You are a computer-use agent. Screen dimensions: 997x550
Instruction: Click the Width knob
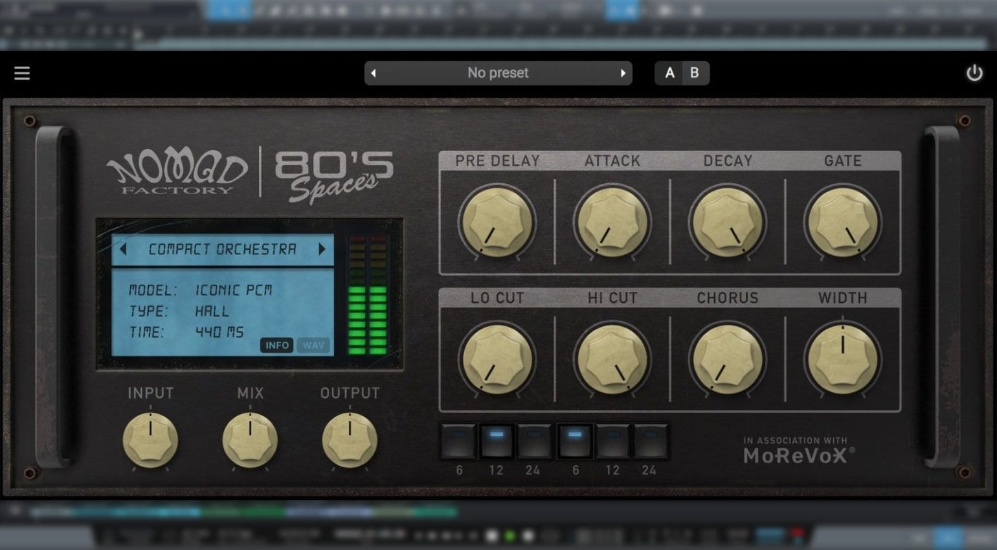click(x=842, y=359)
